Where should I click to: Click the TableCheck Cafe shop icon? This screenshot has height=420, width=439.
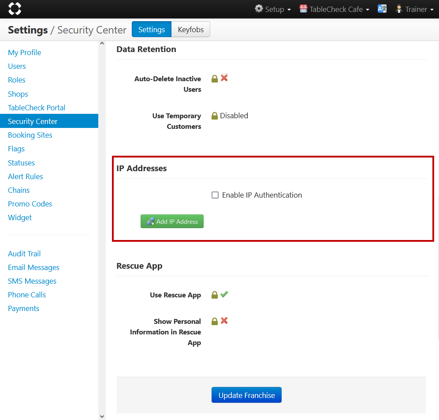point(303,9)
